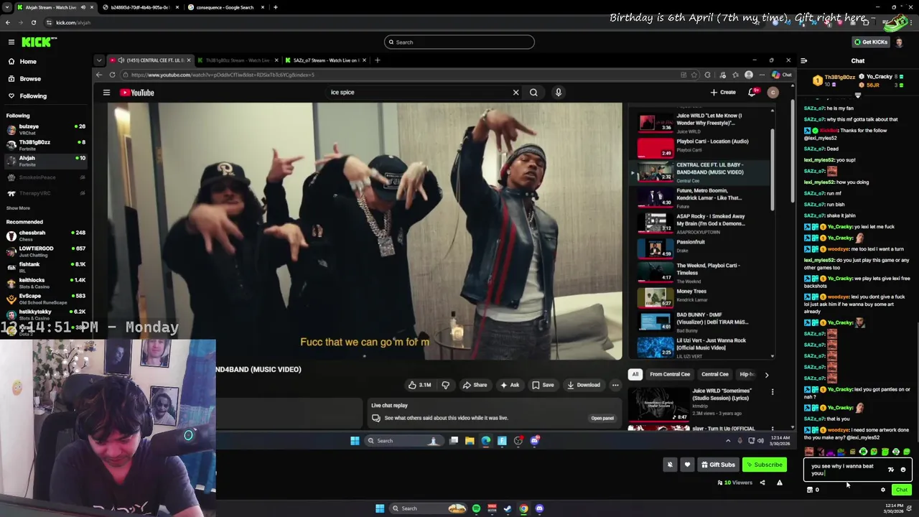The width and height of the screenshot is (919, 517).
Task: Click the green Subscribe button
Action: coord(765,465)
